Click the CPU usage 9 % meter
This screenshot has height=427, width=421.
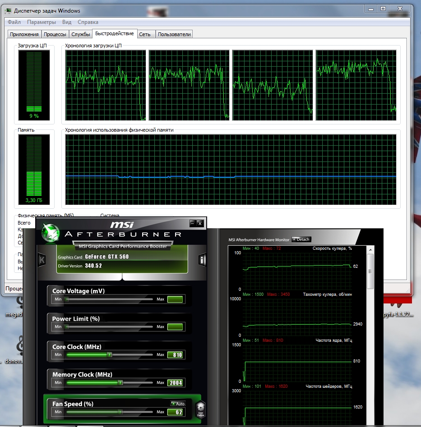pyautogui.click(x=34, y=85)
